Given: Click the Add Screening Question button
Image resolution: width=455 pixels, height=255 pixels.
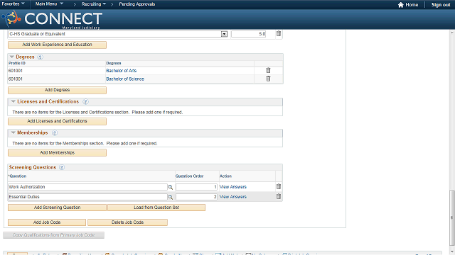Looking at the screenshot, I should point(57,208).
